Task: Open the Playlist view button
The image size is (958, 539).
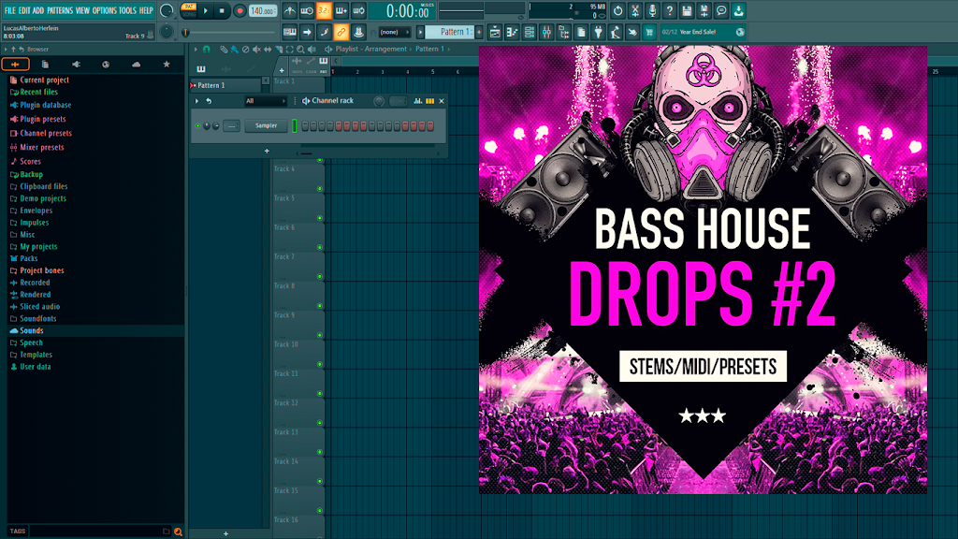Action: pos(495,32)
